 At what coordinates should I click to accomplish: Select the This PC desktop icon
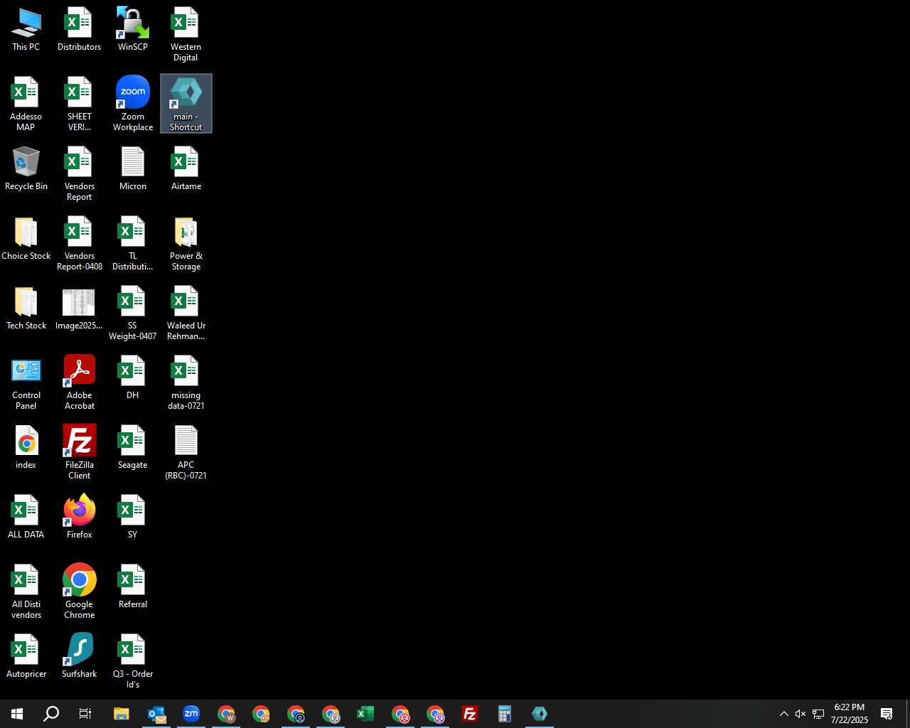[x=26, y=30]
